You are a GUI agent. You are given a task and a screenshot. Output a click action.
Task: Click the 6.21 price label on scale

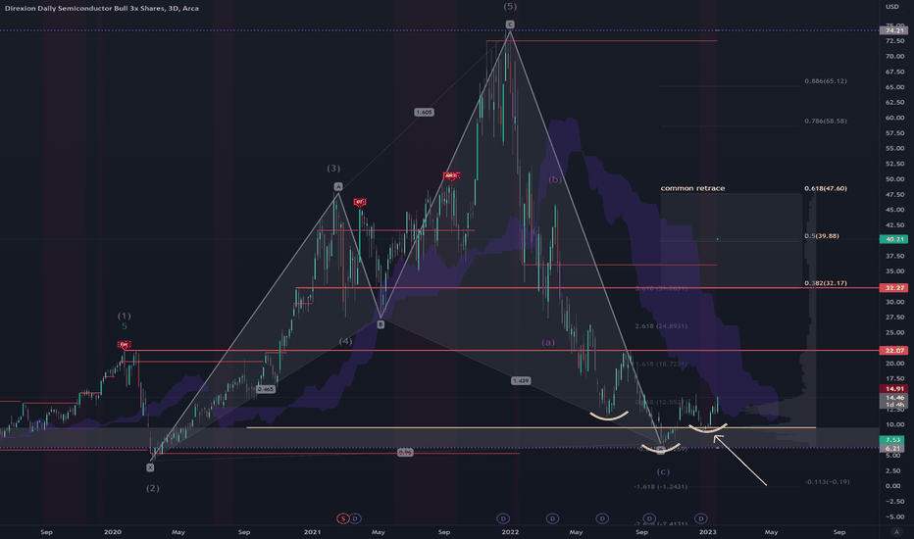892,448
